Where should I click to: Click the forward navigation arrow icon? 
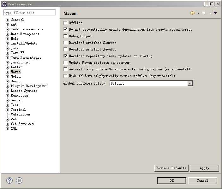tap(204, 13)
